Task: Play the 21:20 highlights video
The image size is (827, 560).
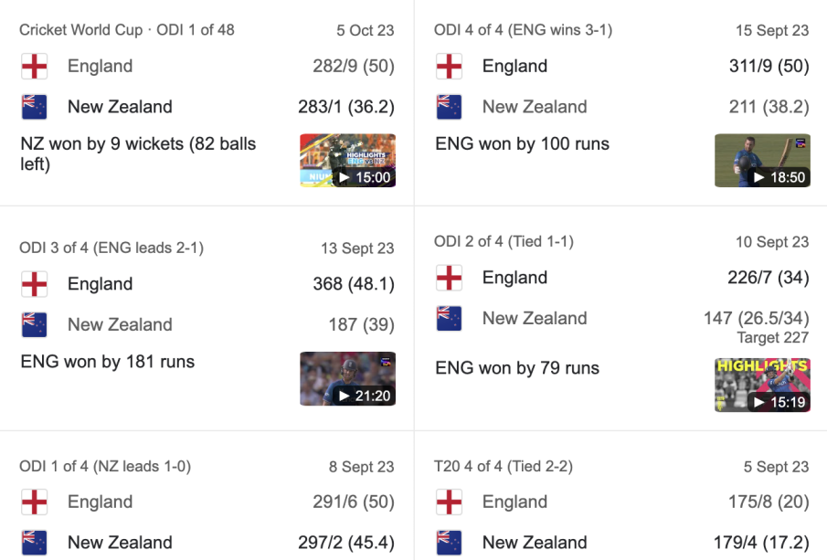Action: 347,378
